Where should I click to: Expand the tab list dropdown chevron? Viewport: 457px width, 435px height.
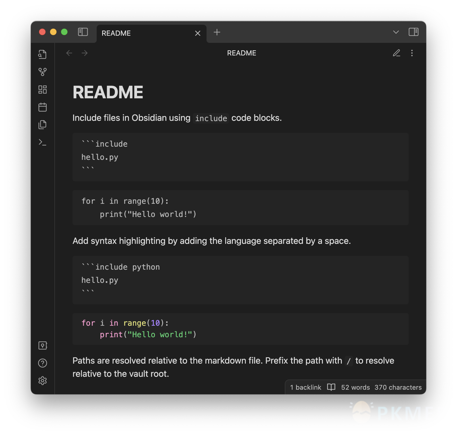click(x=396, y=32)
